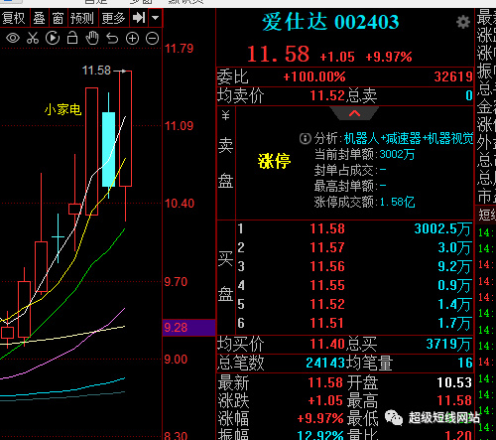
Task: Click the ¥ icon above 卖盘
Action: tap(226, 115)
